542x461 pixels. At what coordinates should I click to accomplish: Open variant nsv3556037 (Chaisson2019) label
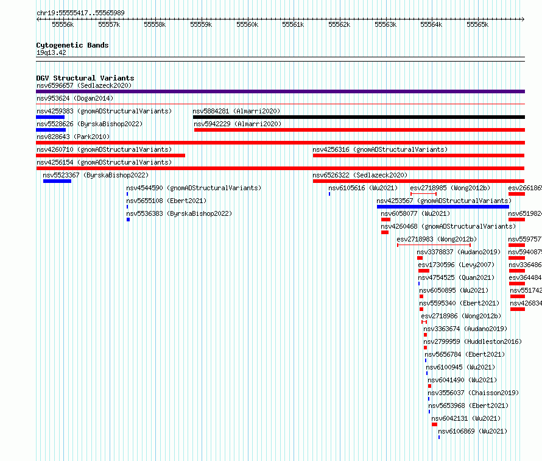tap(473, 393)
